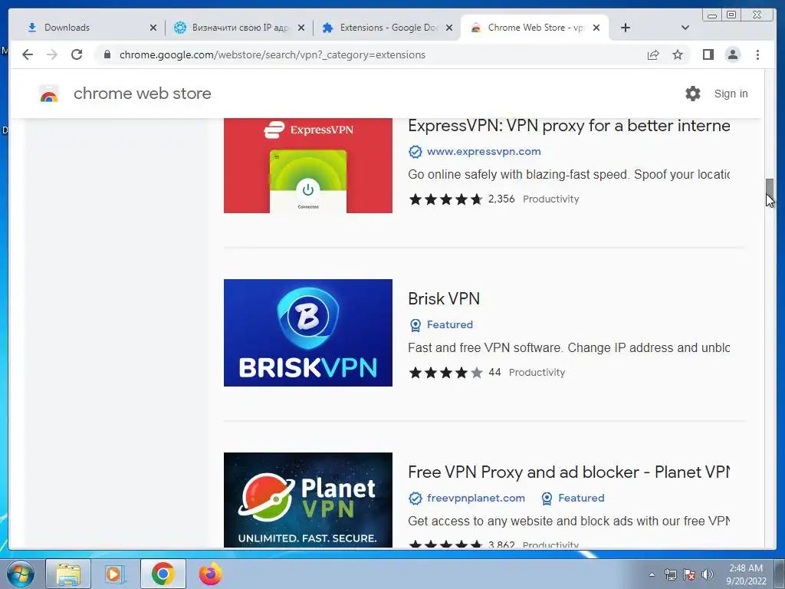This screenshot has width=785, height=589.
Task: Click the Featured label under Brisk VPN
Action: coord(449,324)
